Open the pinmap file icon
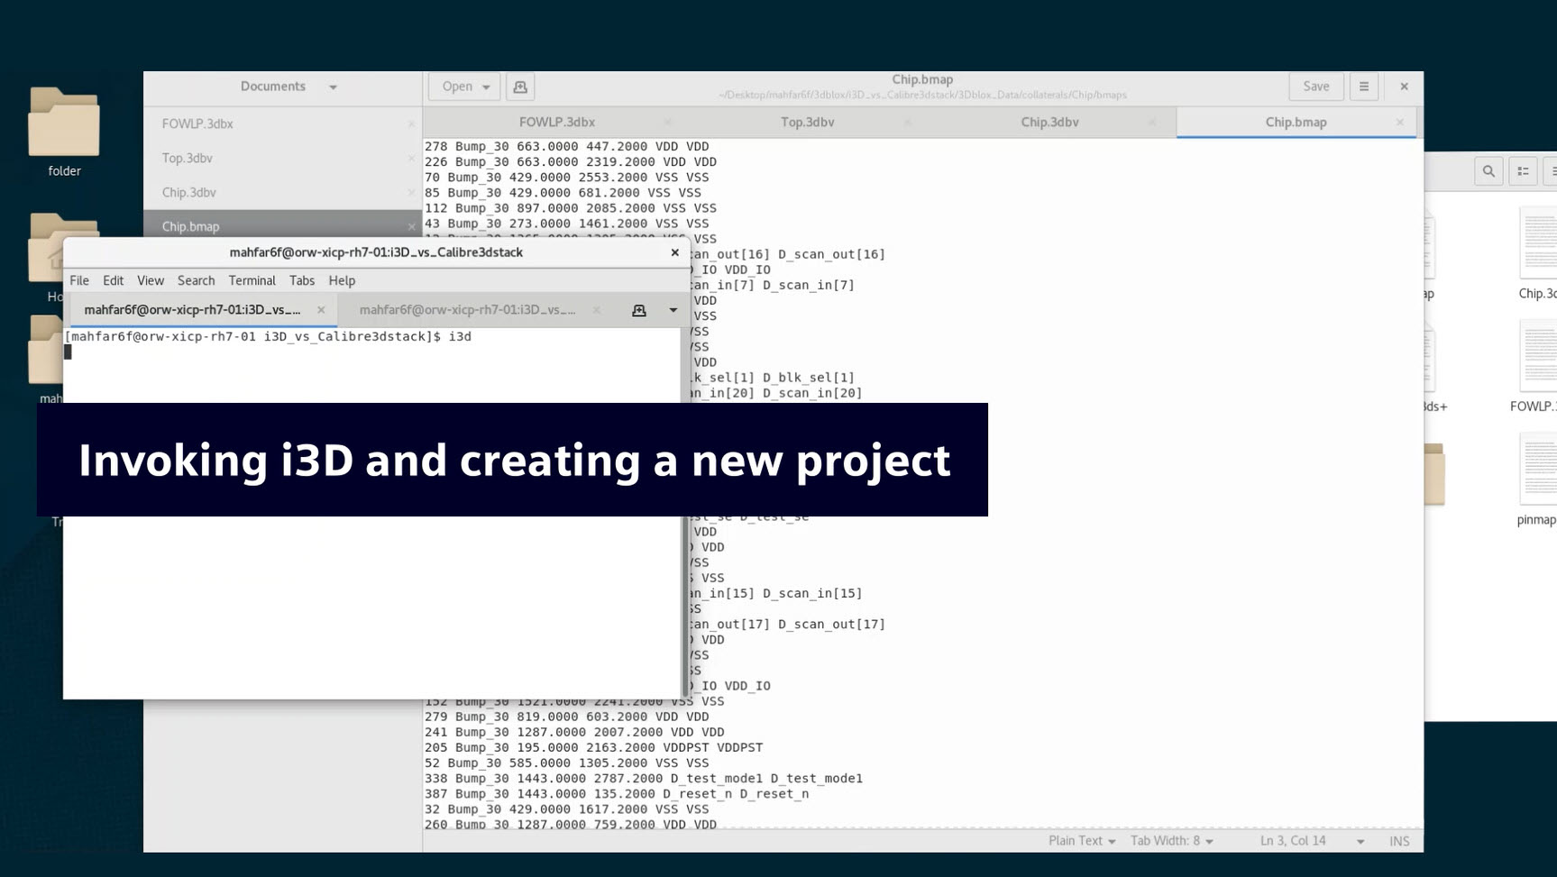The width and height of the screenshot is (1557, 877). (x=1537, y=470)
